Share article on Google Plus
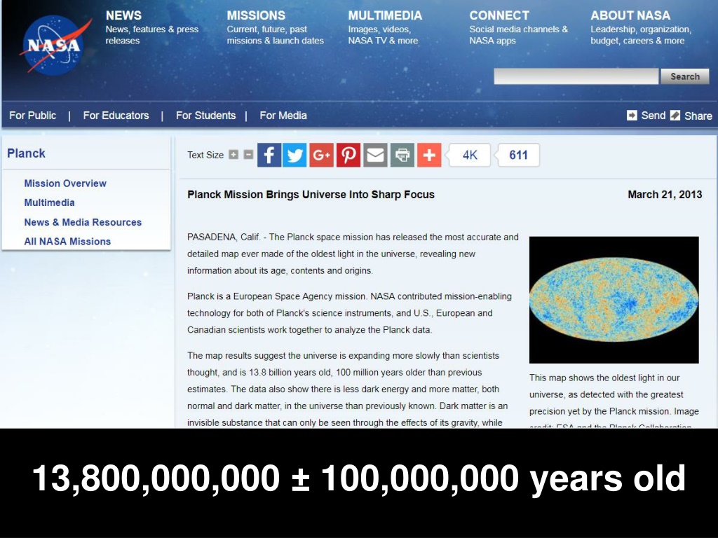The width and height of the screenshot is (718, 538). [x=321, y=155]
